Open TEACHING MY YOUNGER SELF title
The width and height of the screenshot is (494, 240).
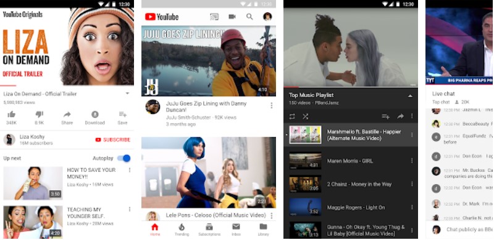86,213
